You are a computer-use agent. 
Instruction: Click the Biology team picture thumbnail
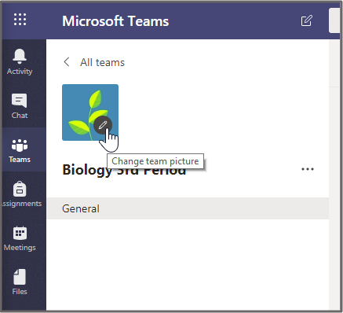click(90, 112)
